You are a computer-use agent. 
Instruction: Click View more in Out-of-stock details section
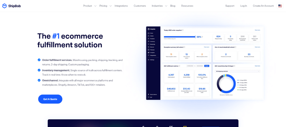click(257, 47)
